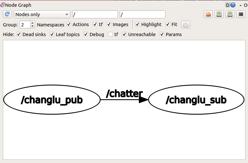Click the Node Graph title icon
Screen dimensions: 248x163
click(2, 5)
